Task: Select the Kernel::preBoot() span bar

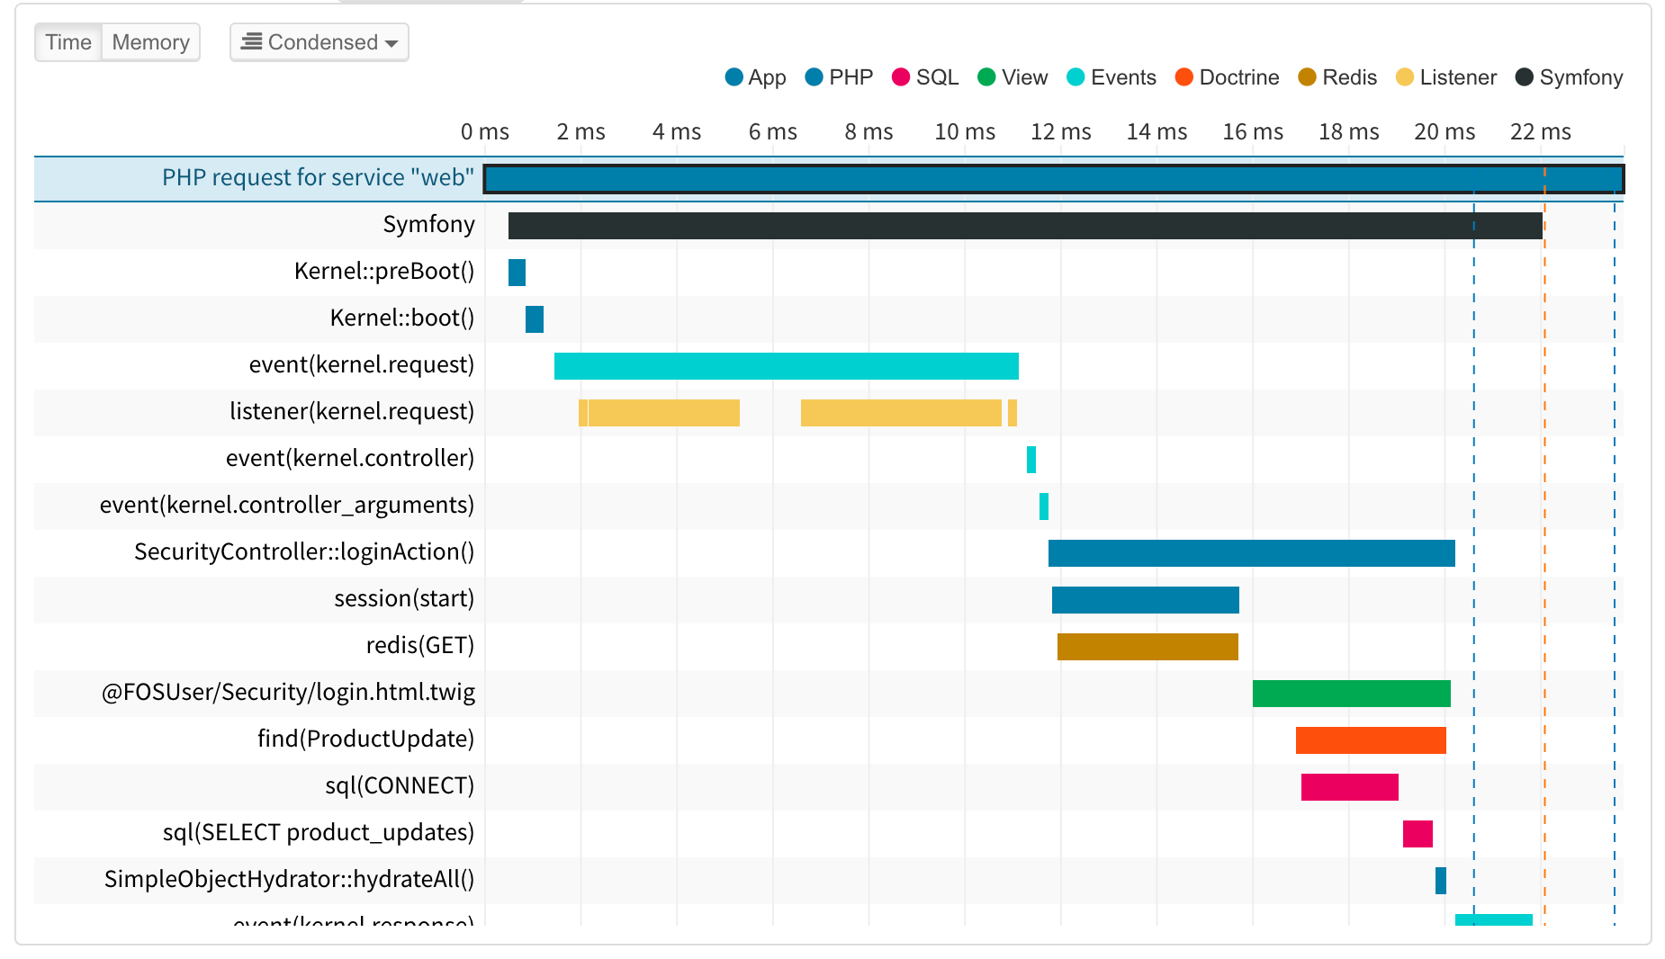Action: pos(517,273)
